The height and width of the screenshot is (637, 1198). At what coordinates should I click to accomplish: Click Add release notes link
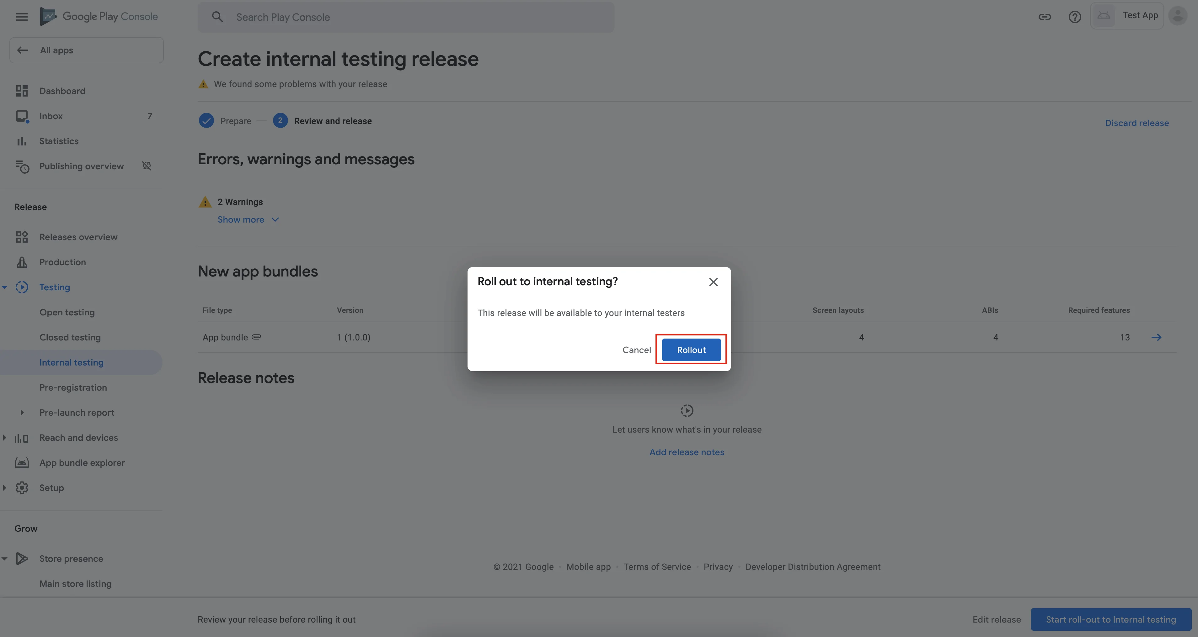[x=687, y=452]
